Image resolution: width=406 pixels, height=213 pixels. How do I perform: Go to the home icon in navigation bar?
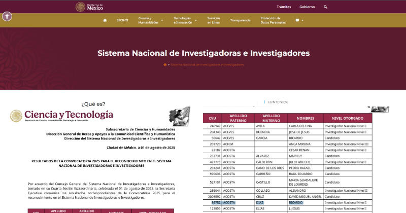tap(105, 20)
